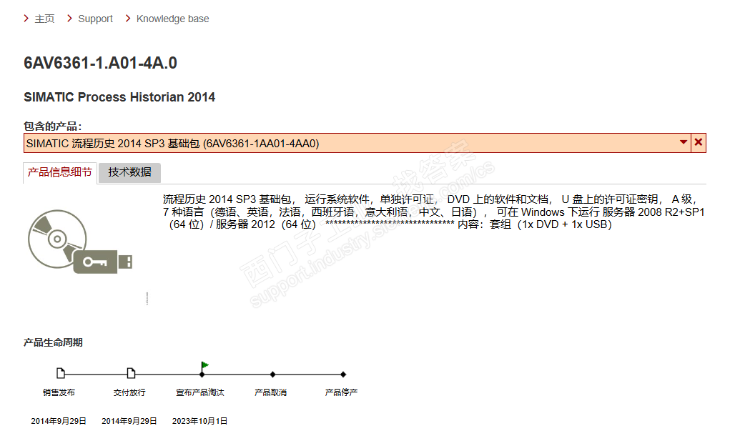Go to the Support breadcrumb link
The width and height of the screenshot is (730, 446).
point(95,19)
